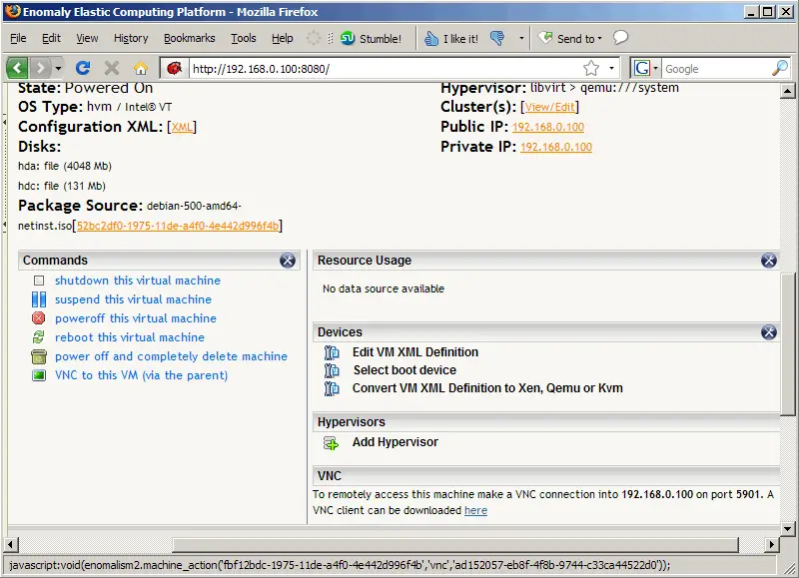Collapse the Devices panel
Screen dimensions: 799x578
[768, 332]
